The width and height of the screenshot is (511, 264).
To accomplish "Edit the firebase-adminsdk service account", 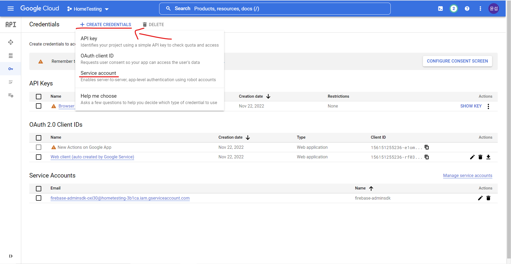I will (480, 198).
